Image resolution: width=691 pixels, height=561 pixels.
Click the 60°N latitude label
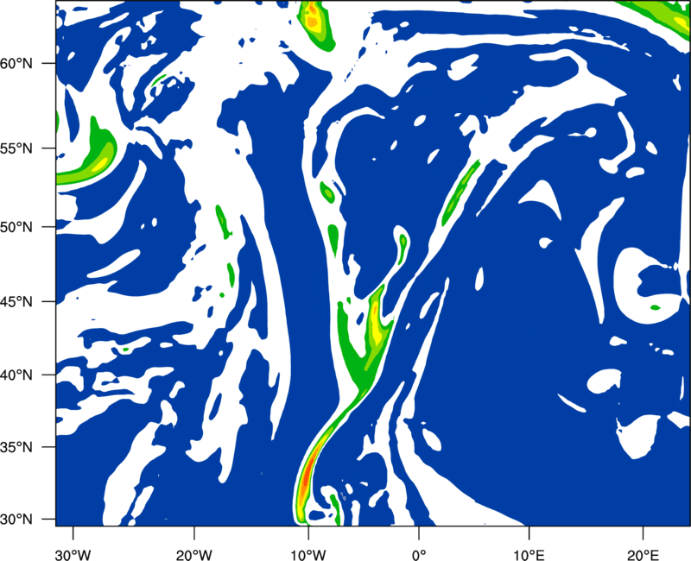[x=16, y=63]
